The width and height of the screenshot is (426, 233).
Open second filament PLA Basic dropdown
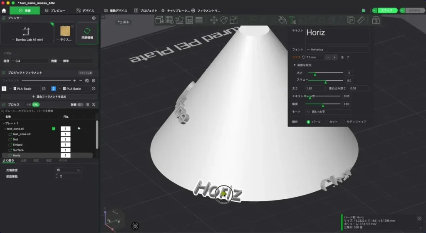click(74, 89)
